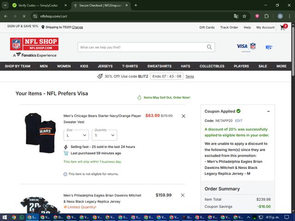The width and height of the screenshot is (295, 221).
Task: Open the WOMEN menu
Action: (64, 66)
